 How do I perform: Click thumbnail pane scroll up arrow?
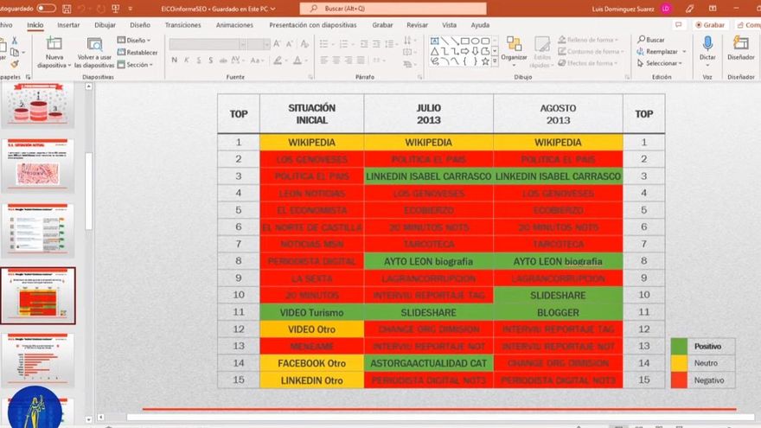click(x=89, y=86)
